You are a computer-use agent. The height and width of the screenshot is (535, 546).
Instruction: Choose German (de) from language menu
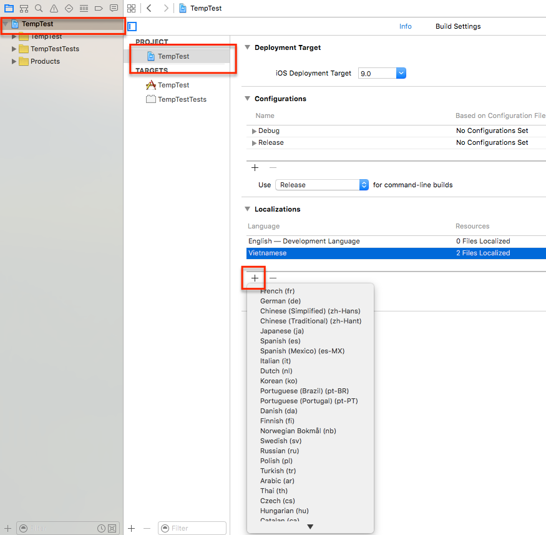pos(310,301)
